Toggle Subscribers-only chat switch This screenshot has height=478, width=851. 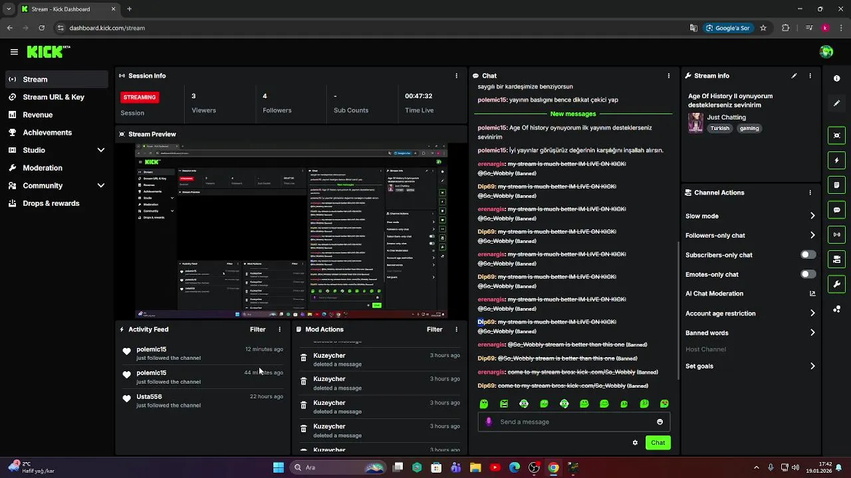(x=808, y=255)
